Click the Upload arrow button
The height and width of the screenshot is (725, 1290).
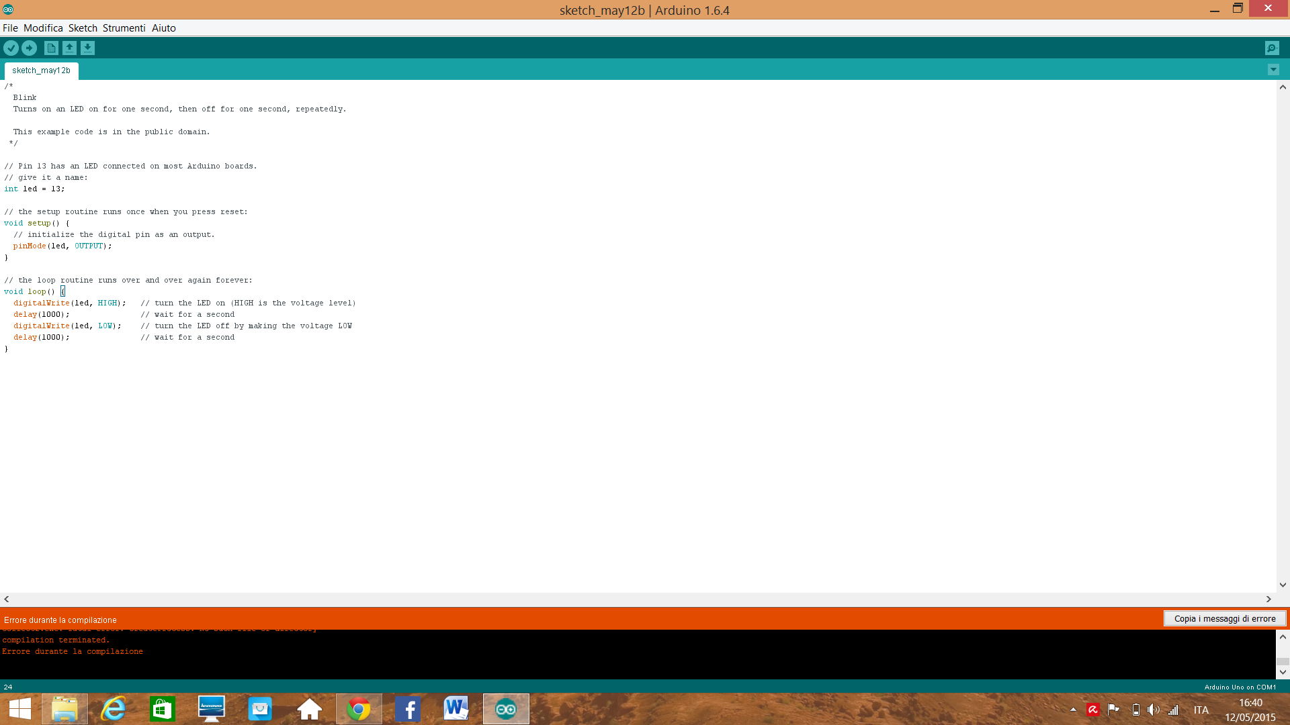tap(29, 48)
